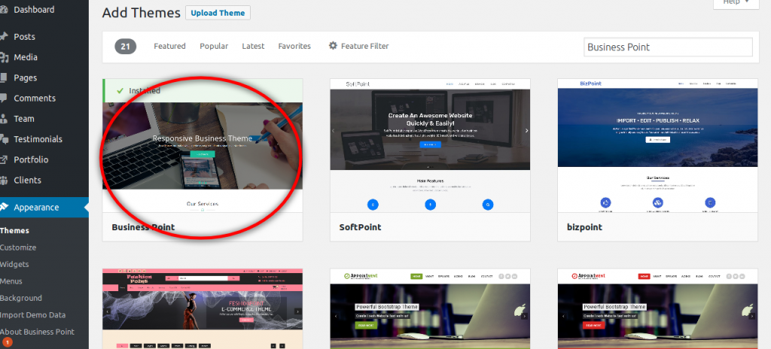The image size is (771, 349).
Task: Go to Import Demo Data
Action: coord(32,315)
